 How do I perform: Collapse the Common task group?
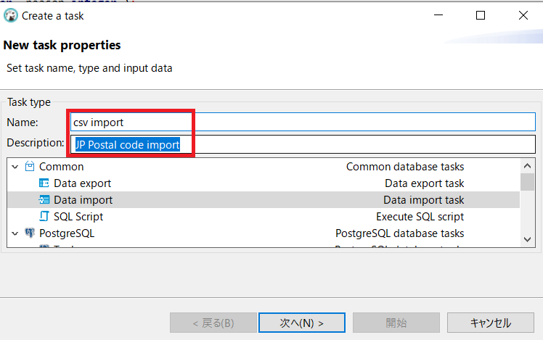pyautogui.click(x=15, y=167)
